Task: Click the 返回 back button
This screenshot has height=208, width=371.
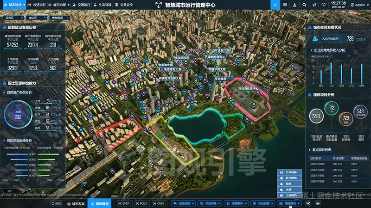Action: click(x=56, y=203)
